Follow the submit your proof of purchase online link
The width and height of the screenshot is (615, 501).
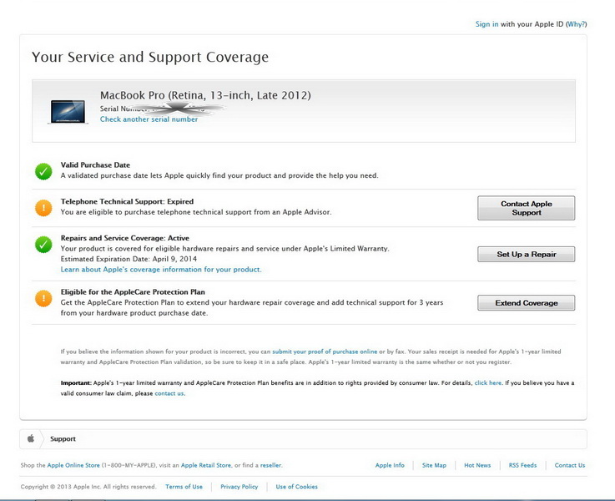tap(325, 352)
